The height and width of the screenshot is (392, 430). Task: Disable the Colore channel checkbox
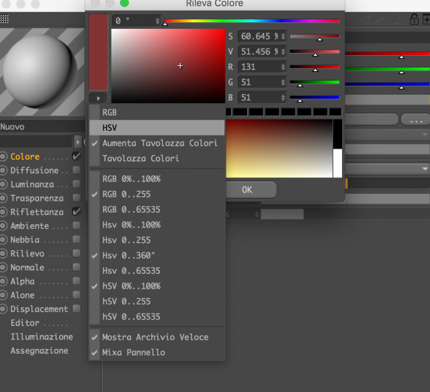click(77, 156)
